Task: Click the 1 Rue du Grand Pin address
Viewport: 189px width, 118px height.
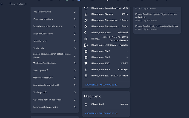Action: pos(115,39)
